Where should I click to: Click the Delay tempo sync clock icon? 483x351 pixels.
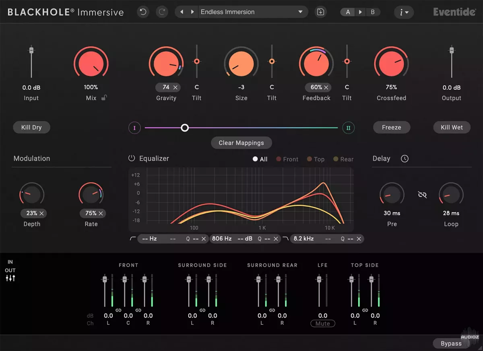[x=405, y=159]
